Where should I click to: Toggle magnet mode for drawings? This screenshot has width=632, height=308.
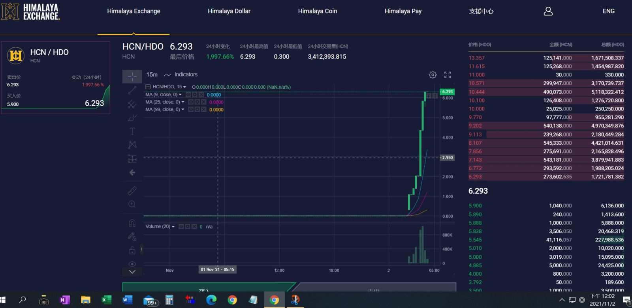132,223
